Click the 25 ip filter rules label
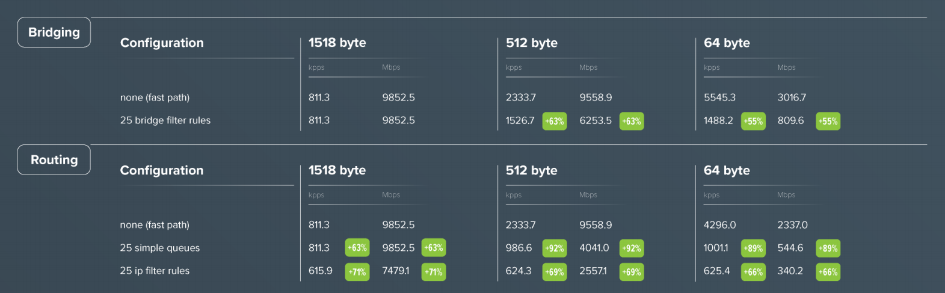 (155, 271)
